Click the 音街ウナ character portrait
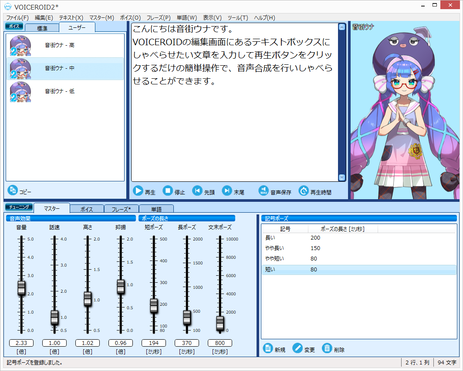Viewport: 463px width, 371px height. [x=405, y=110]
